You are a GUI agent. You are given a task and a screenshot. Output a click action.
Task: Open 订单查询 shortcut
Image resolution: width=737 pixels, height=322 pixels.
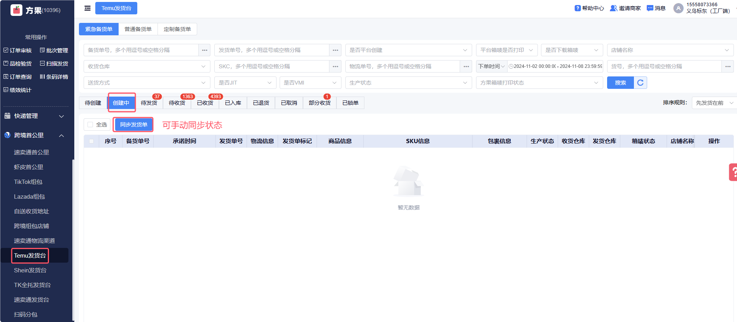pyautogui.click(x=18, y=77)
